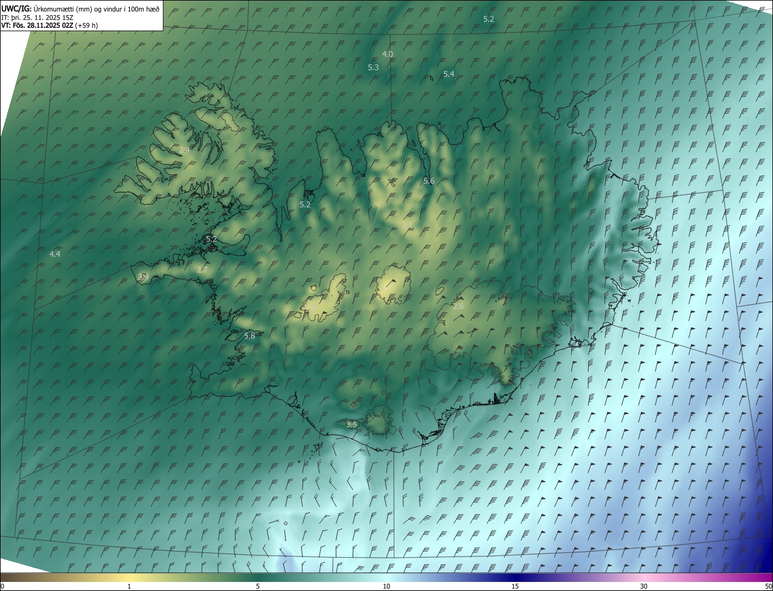Click the 15 tick label on the color scale
This screenshot has height=591, width=773.
515,587
